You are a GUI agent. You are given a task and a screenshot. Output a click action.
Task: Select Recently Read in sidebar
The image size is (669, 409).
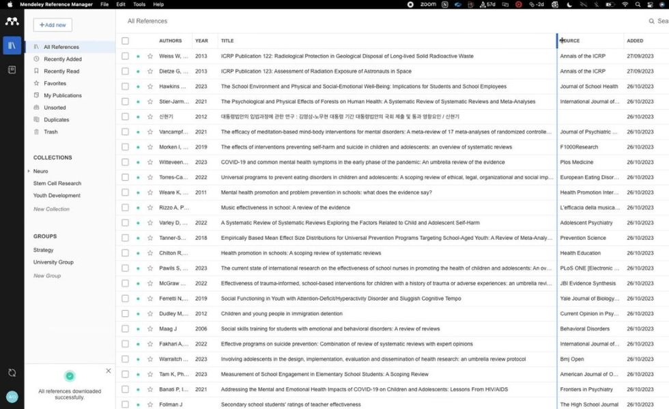point(61,71)
